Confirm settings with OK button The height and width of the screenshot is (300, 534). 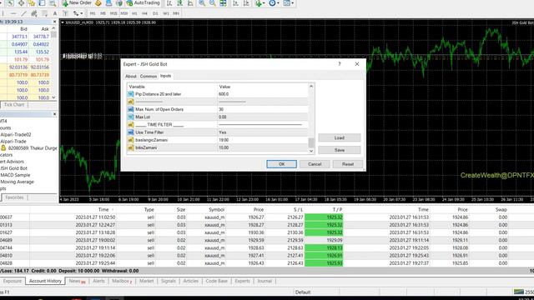coord(281,164)
